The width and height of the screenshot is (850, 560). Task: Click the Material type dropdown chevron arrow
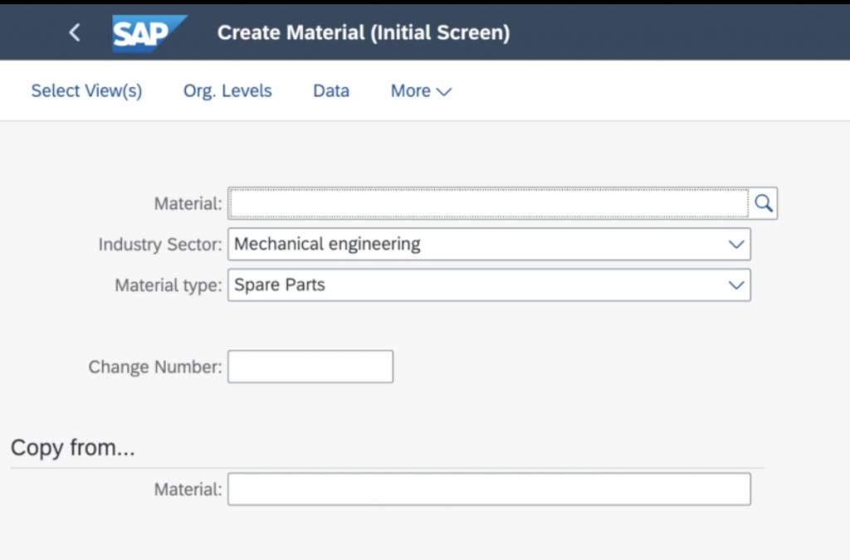pos(735,285)
